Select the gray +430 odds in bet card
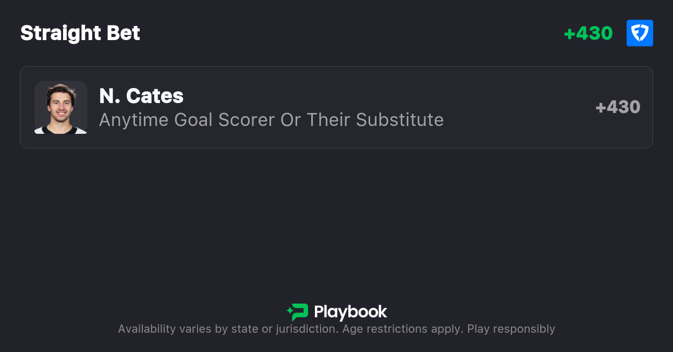The width and height of the screenshot is (673, 352). pos(618,107)
